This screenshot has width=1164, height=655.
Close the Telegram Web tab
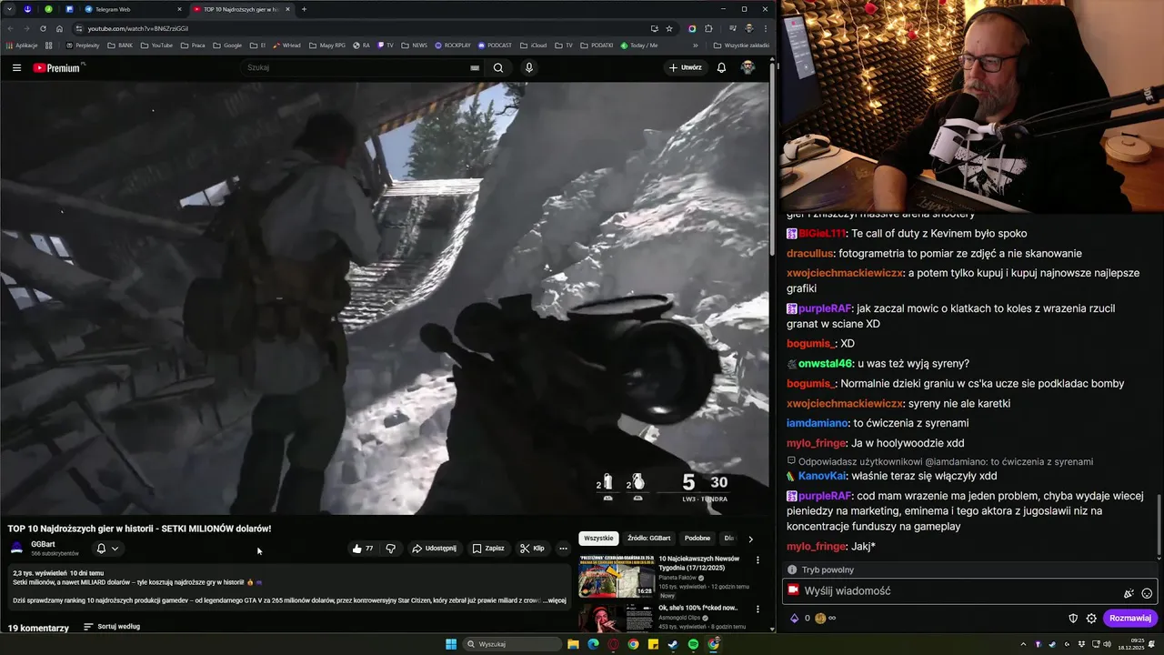pos(179,9)
